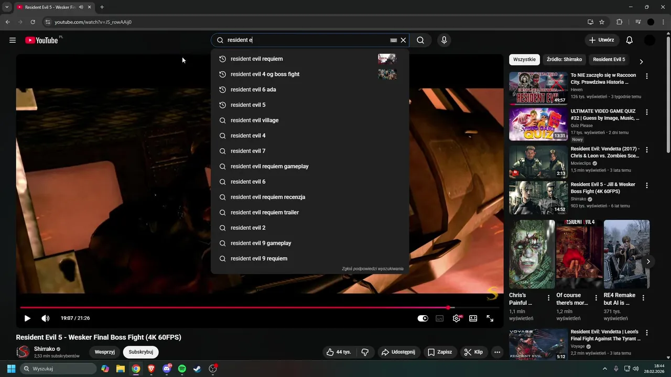671x377 pixels.
Task: Toggle the autoplay switch
Action: coord(423,318)
